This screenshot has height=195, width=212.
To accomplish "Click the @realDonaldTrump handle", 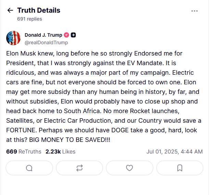I will (x=46, y=42).
